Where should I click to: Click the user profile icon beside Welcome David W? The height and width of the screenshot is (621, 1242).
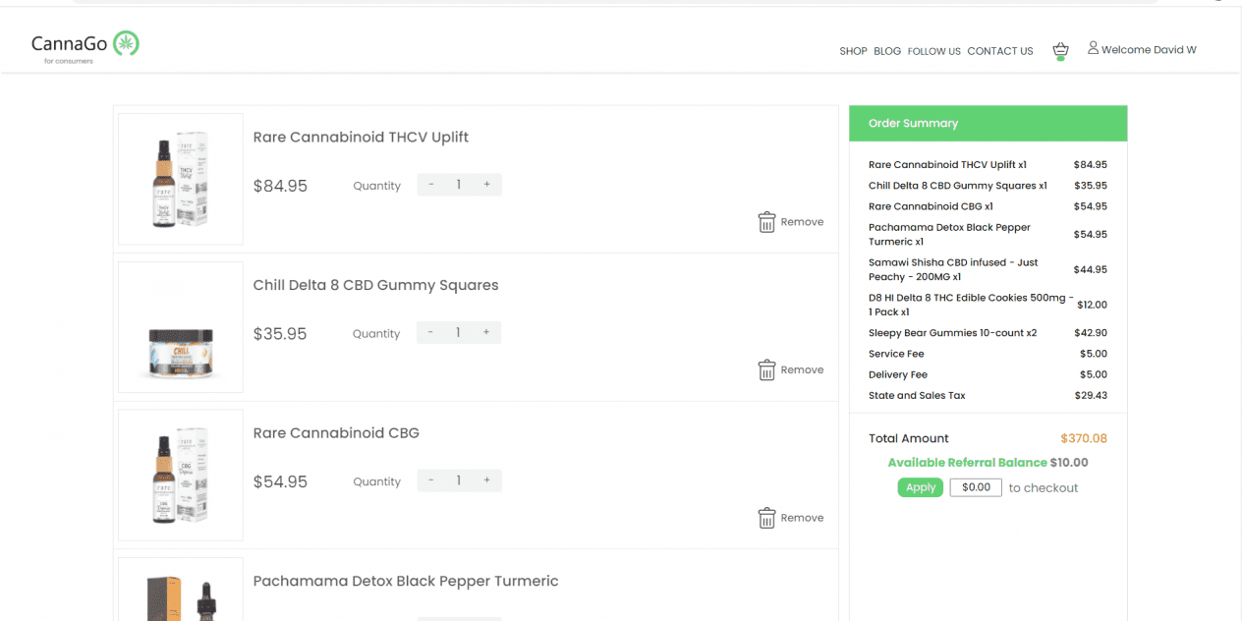click(x=1093, y=48)
